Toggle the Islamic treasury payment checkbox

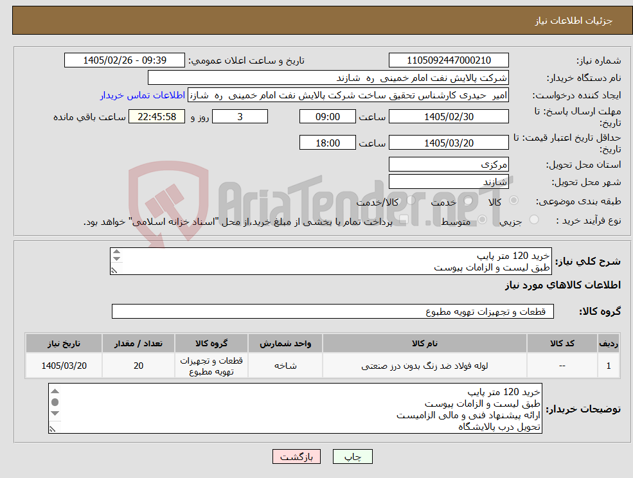pyautogui.click(x=404, y=220)
